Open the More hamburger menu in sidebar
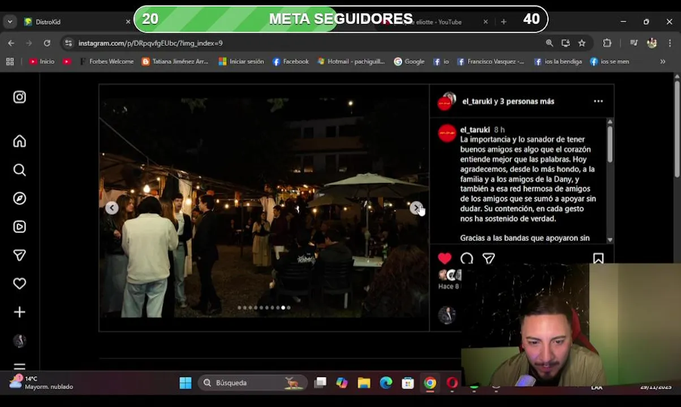681x407 pixels. (x=20, y=367)
